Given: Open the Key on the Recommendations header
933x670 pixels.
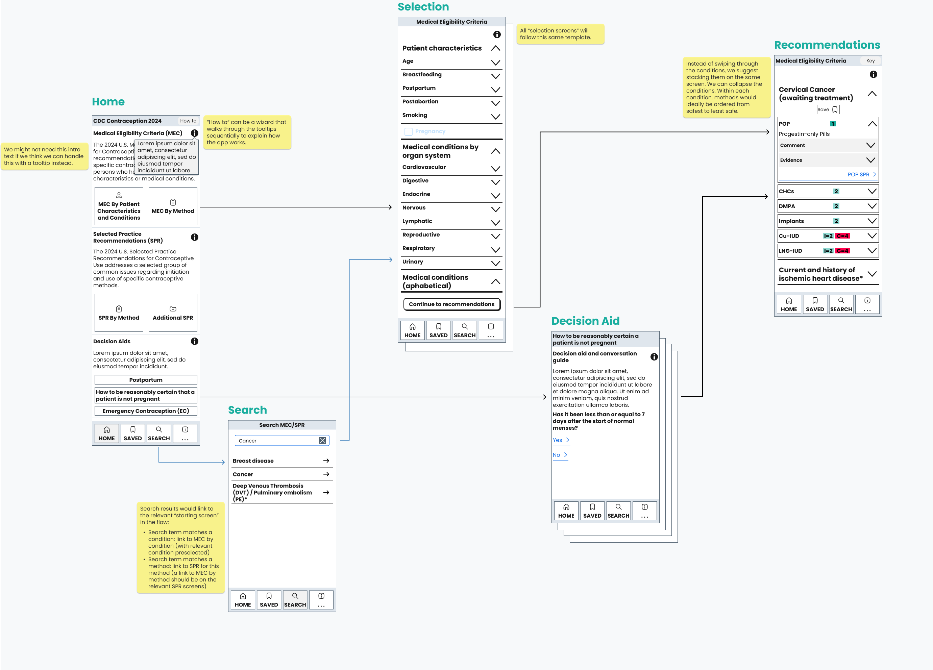Looking at the screenshot, I should click(x=870, y=60).
